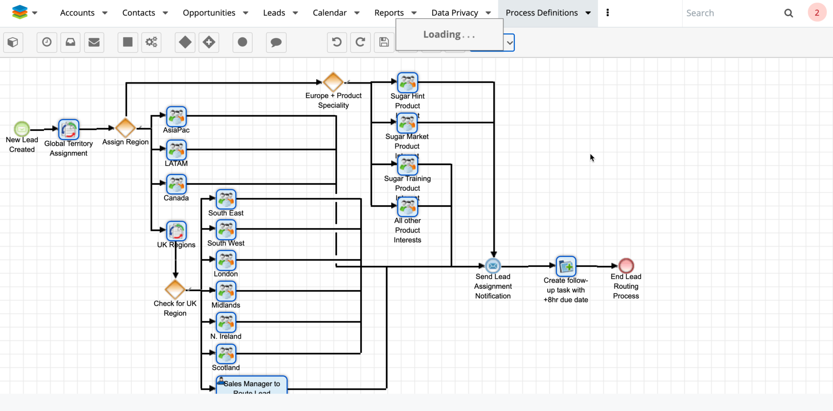Select the comment speech bubble tool
Viewport: 833px width, 411px height.
tap(276, 42)
